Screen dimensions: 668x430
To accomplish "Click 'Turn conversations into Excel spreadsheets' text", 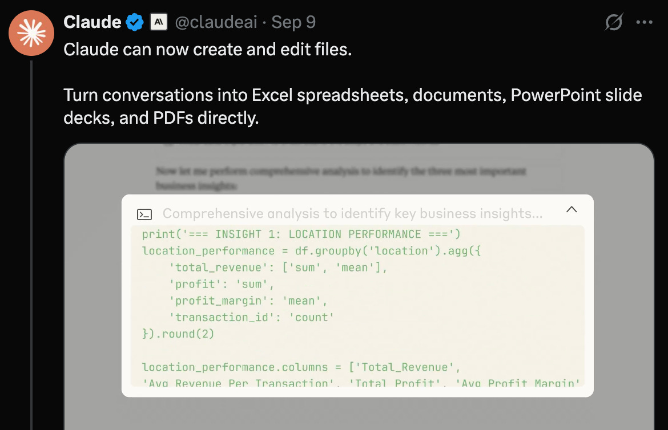I will click(236, 95).
